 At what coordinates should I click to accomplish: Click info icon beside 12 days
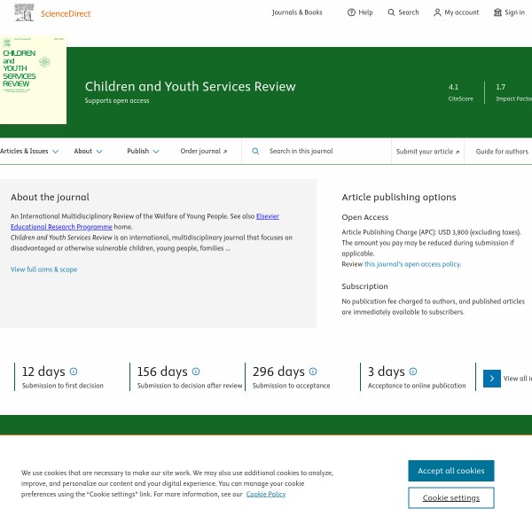74,372
